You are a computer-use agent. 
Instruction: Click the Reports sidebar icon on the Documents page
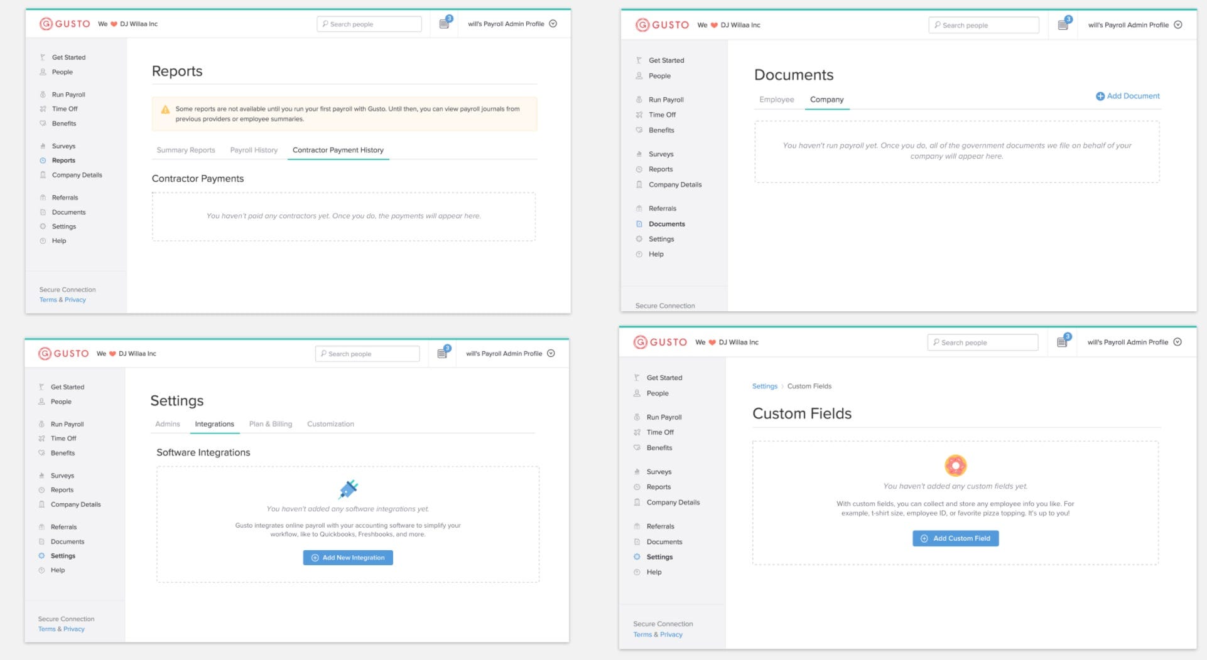point(639,169)
